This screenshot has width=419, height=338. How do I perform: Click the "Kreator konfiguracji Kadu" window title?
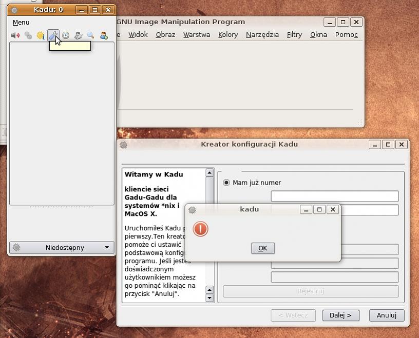pyautogui.click(x=250, y=144)
